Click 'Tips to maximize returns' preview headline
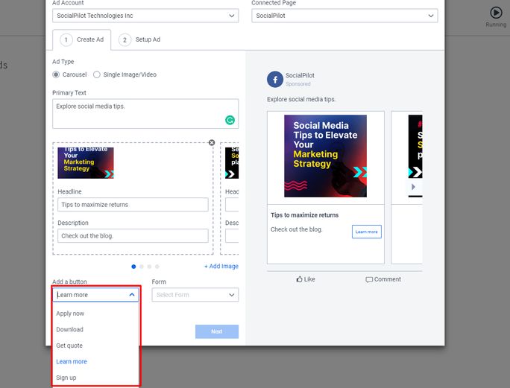 click(x=304, y=215)
